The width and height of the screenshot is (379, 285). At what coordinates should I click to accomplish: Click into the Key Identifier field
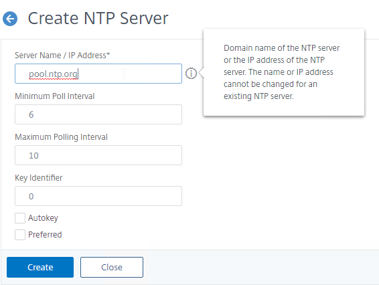pyautogui.click(x=98, y=196)
